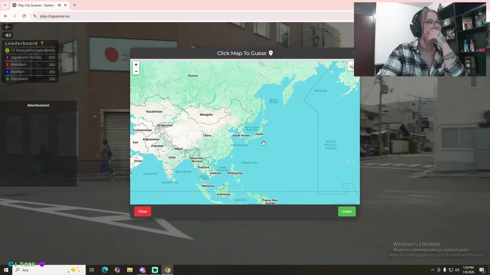Viewport: 490px width, 275px height.
Task: Open Task View from the taskbar
Action: pyautogui.click(x=92, y=270)
